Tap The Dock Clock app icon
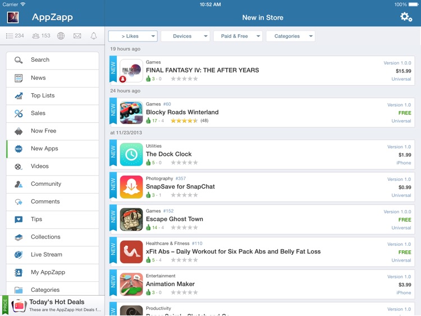Screen dimensions: 421x316 click(x=131, y=154)
